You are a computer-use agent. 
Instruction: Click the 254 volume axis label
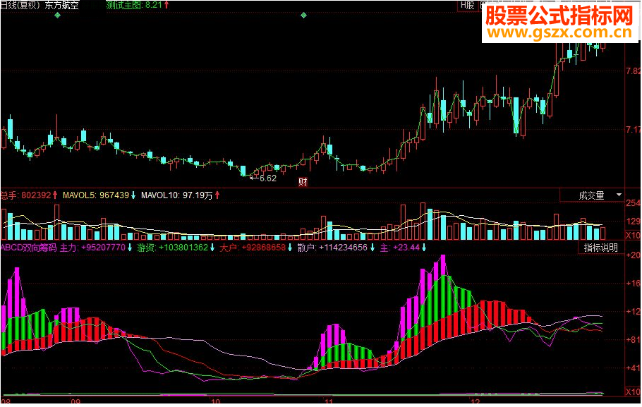[x=633, y=203]
